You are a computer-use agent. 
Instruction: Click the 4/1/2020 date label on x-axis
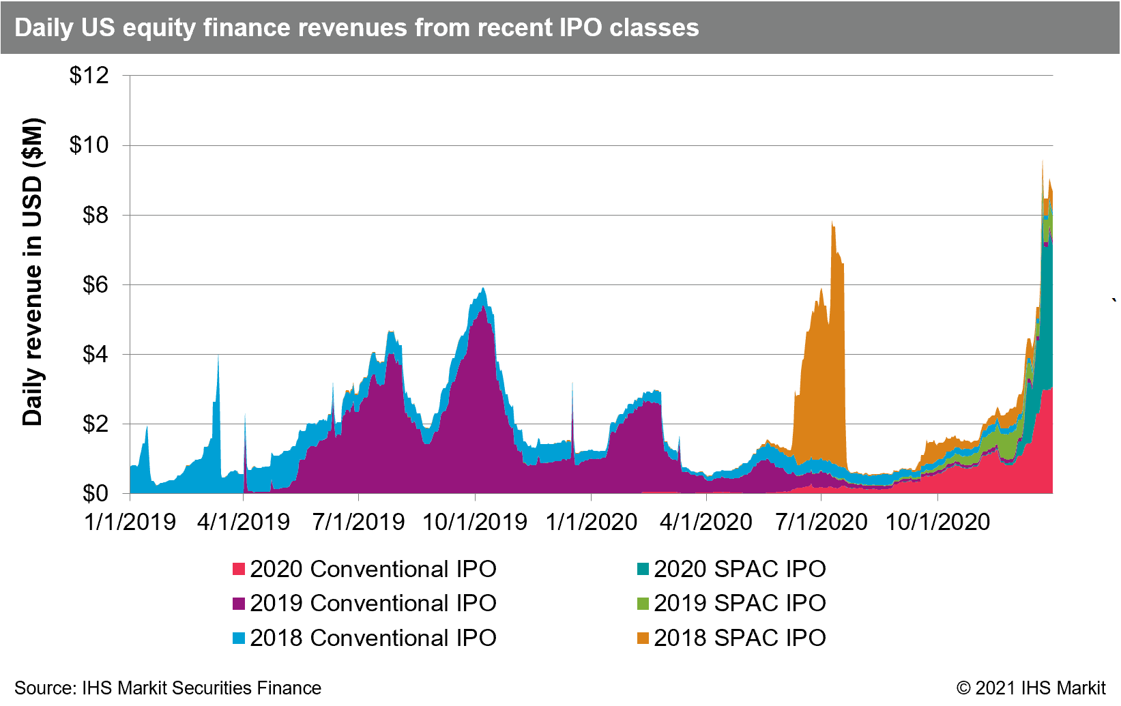pyautogui.click(x=705, y=523)
